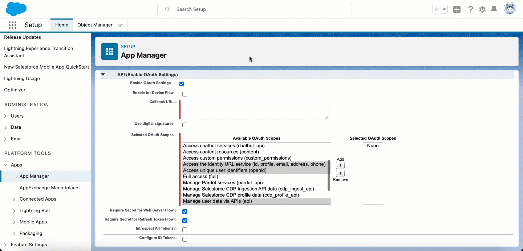
Task: Select 'Access unique user identifiers (openid)' scope
Action: point(255,170)
